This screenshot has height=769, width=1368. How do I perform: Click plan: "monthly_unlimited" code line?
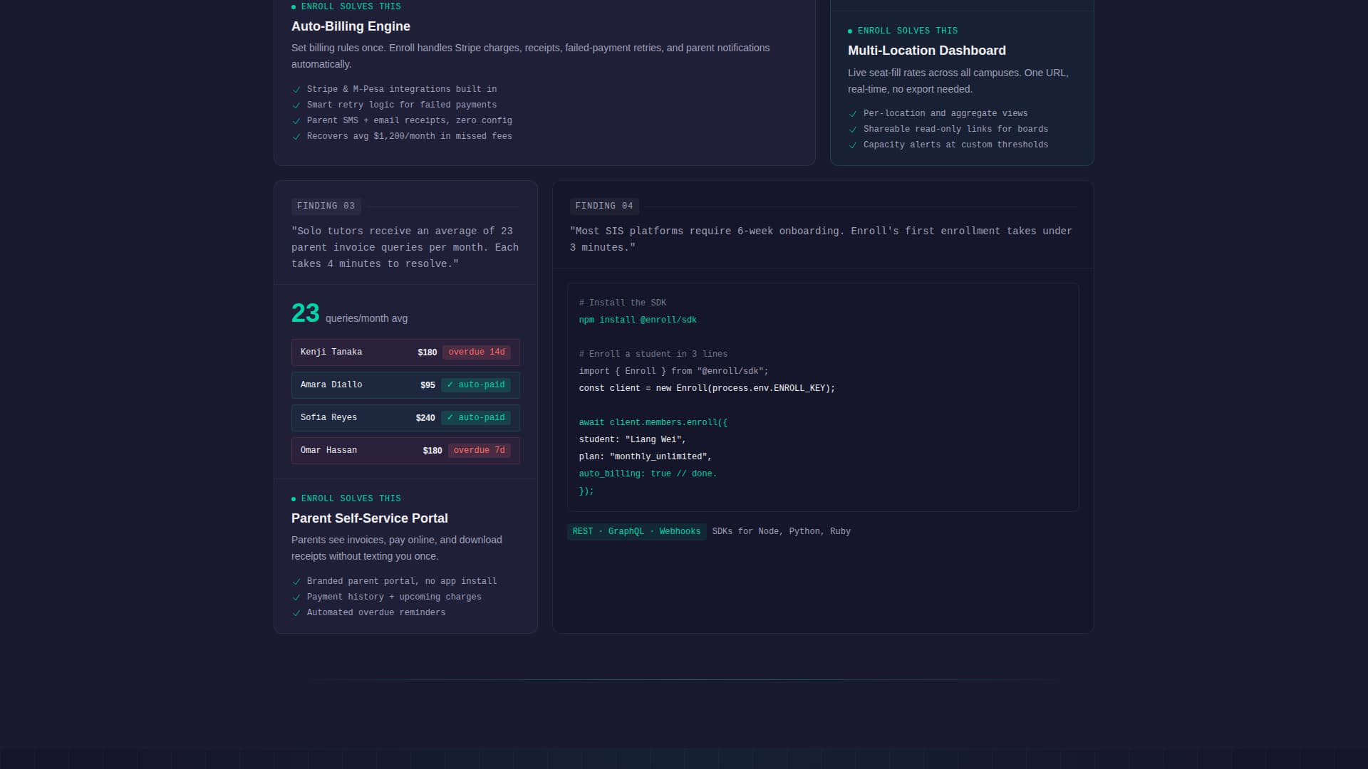point(646,457)
